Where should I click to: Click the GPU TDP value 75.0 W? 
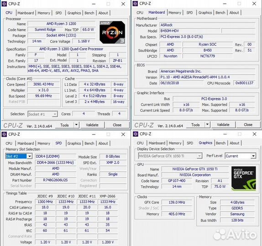tap(220, 186)
